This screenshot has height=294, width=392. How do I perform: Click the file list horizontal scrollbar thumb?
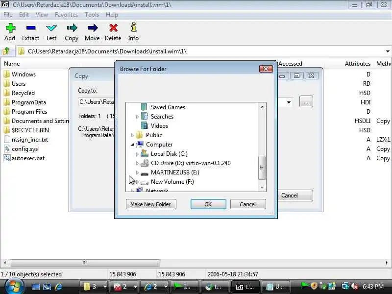[x=85, y=263]
